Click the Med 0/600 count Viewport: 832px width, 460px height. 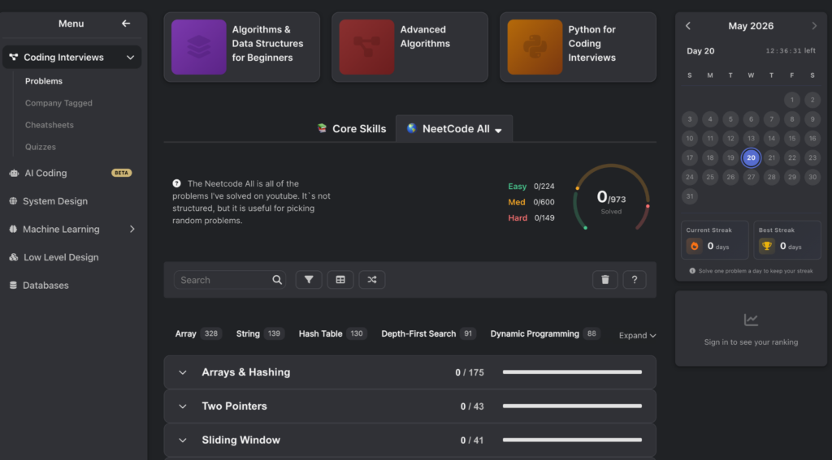(x=531, y=203)
